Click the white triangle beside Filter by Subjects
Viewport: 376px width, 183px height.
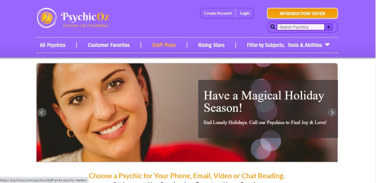327,45
